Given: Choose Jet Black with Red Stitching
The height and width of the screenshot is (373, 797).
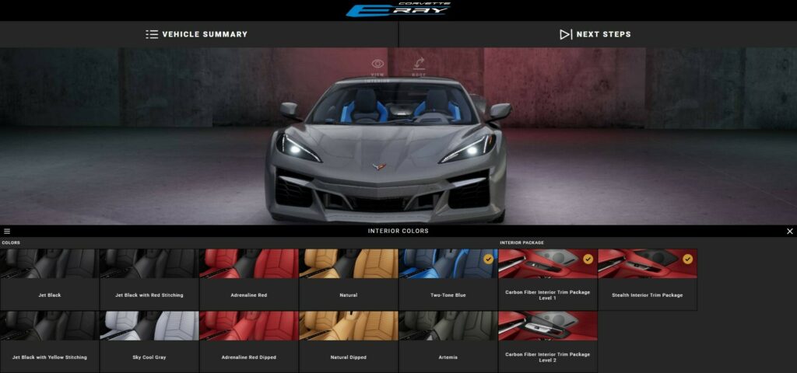Looking at the screenshot, I should pyautogui.click(x=149, y=278).
